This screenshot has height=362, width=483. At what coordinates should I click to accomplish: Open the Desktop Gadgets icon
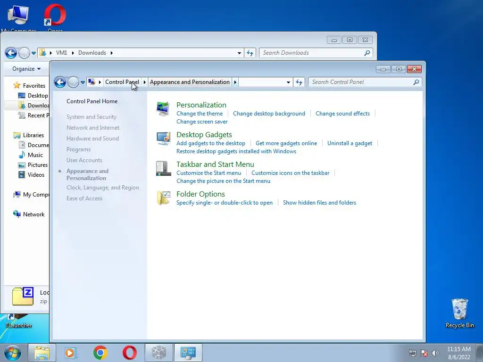pyautogui.click(x=163, y=139)
